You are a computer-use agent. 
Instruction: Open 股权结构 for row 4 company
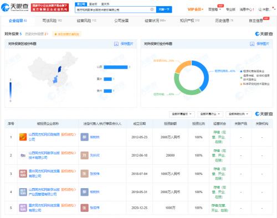(x=69, y=189)
